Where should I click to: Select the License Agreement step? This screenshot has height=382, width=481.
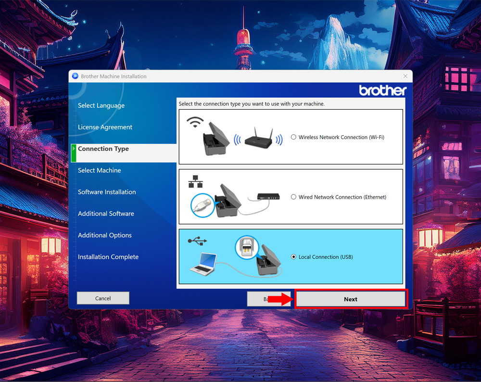[x=105, y=127]
